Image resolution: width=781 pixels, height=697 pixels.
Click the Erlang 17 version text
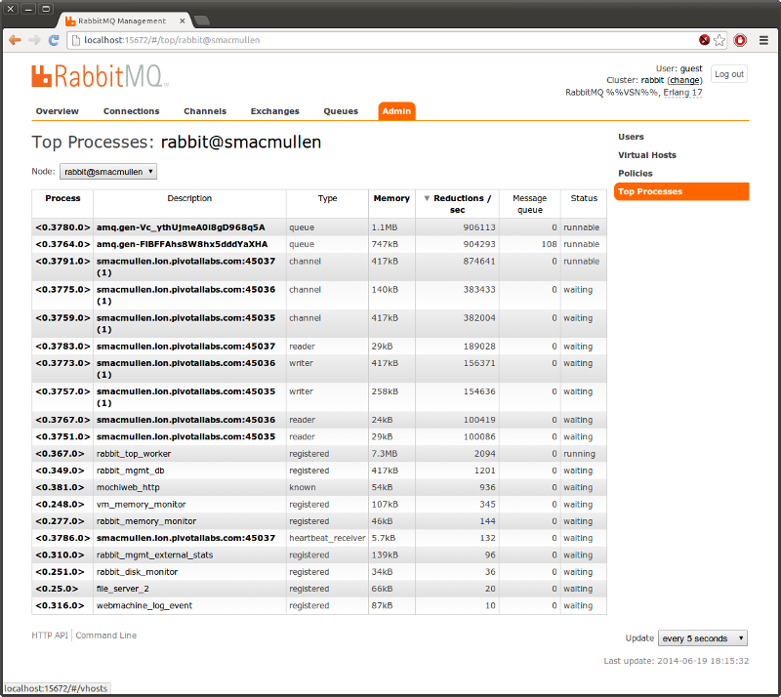[682, 93]
